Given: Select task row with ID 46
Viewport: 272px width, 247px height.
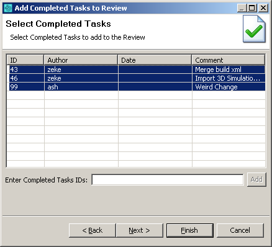Looking at the screenshot, I should pos(136,78).
